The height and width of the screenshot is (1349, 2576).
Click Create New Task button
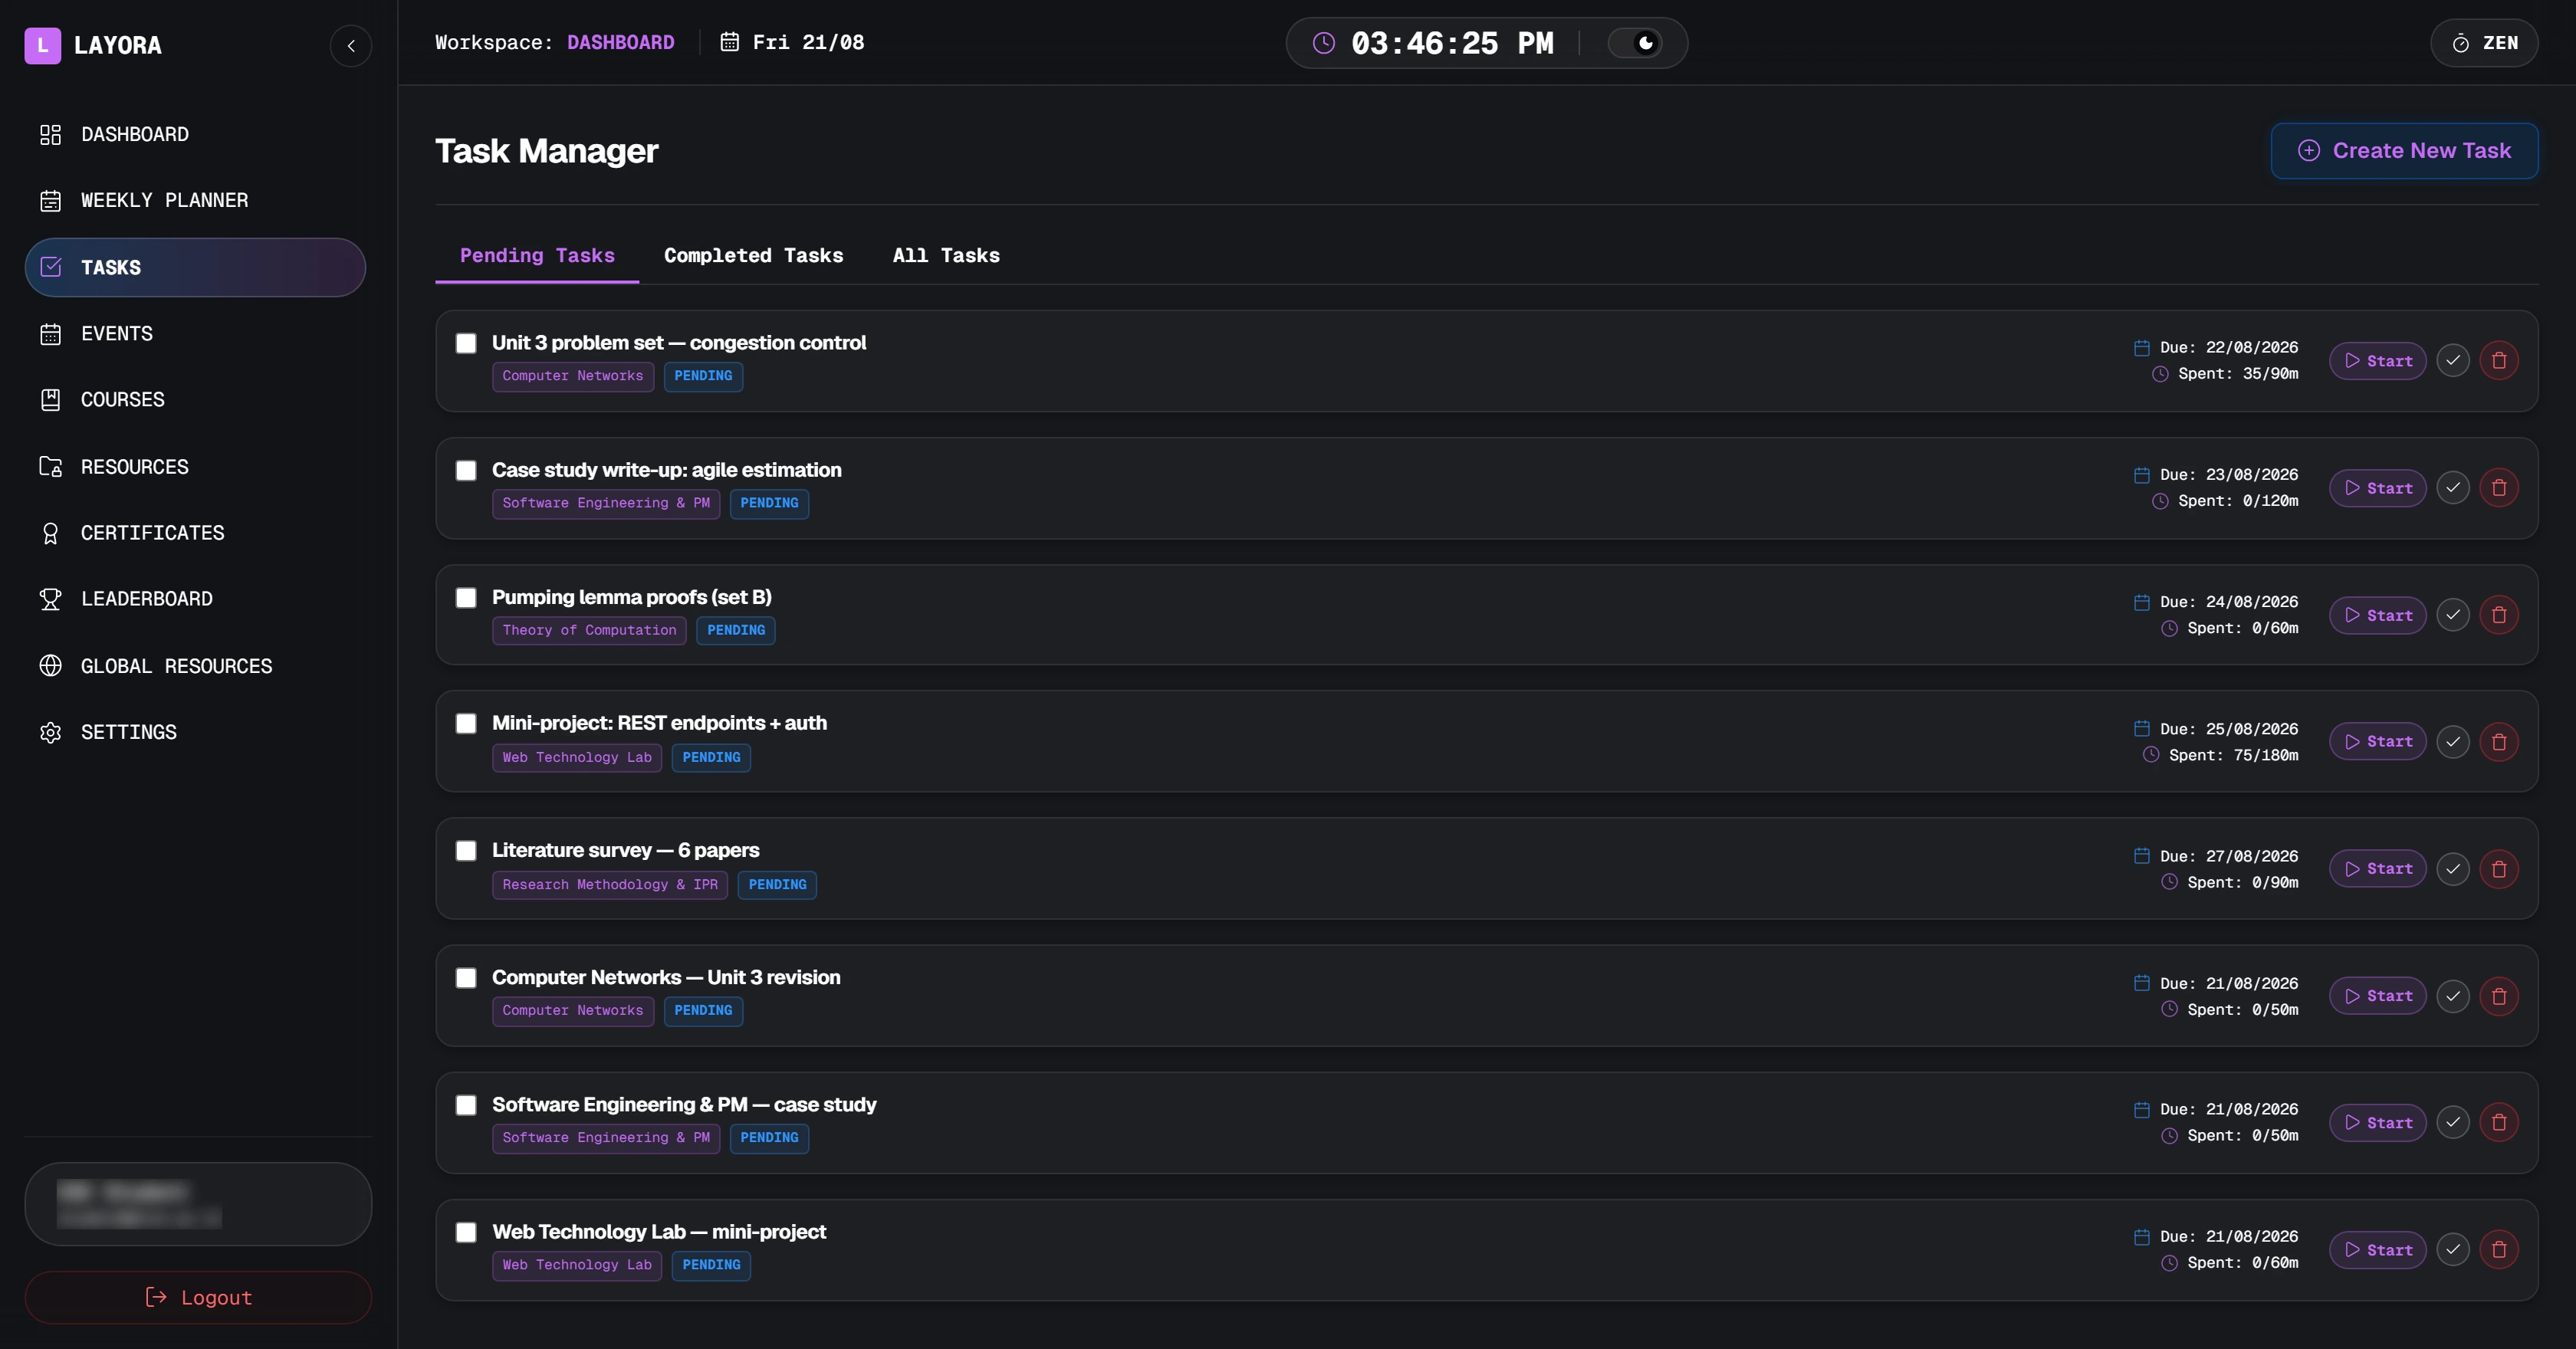pyautogui.click(x=2404, y=151)
